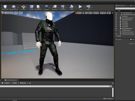This screenshot has width=135, height=101.
Task: Open the viewport options dropdown arrow
Action: pyautogui.click(x=3, y=13)
